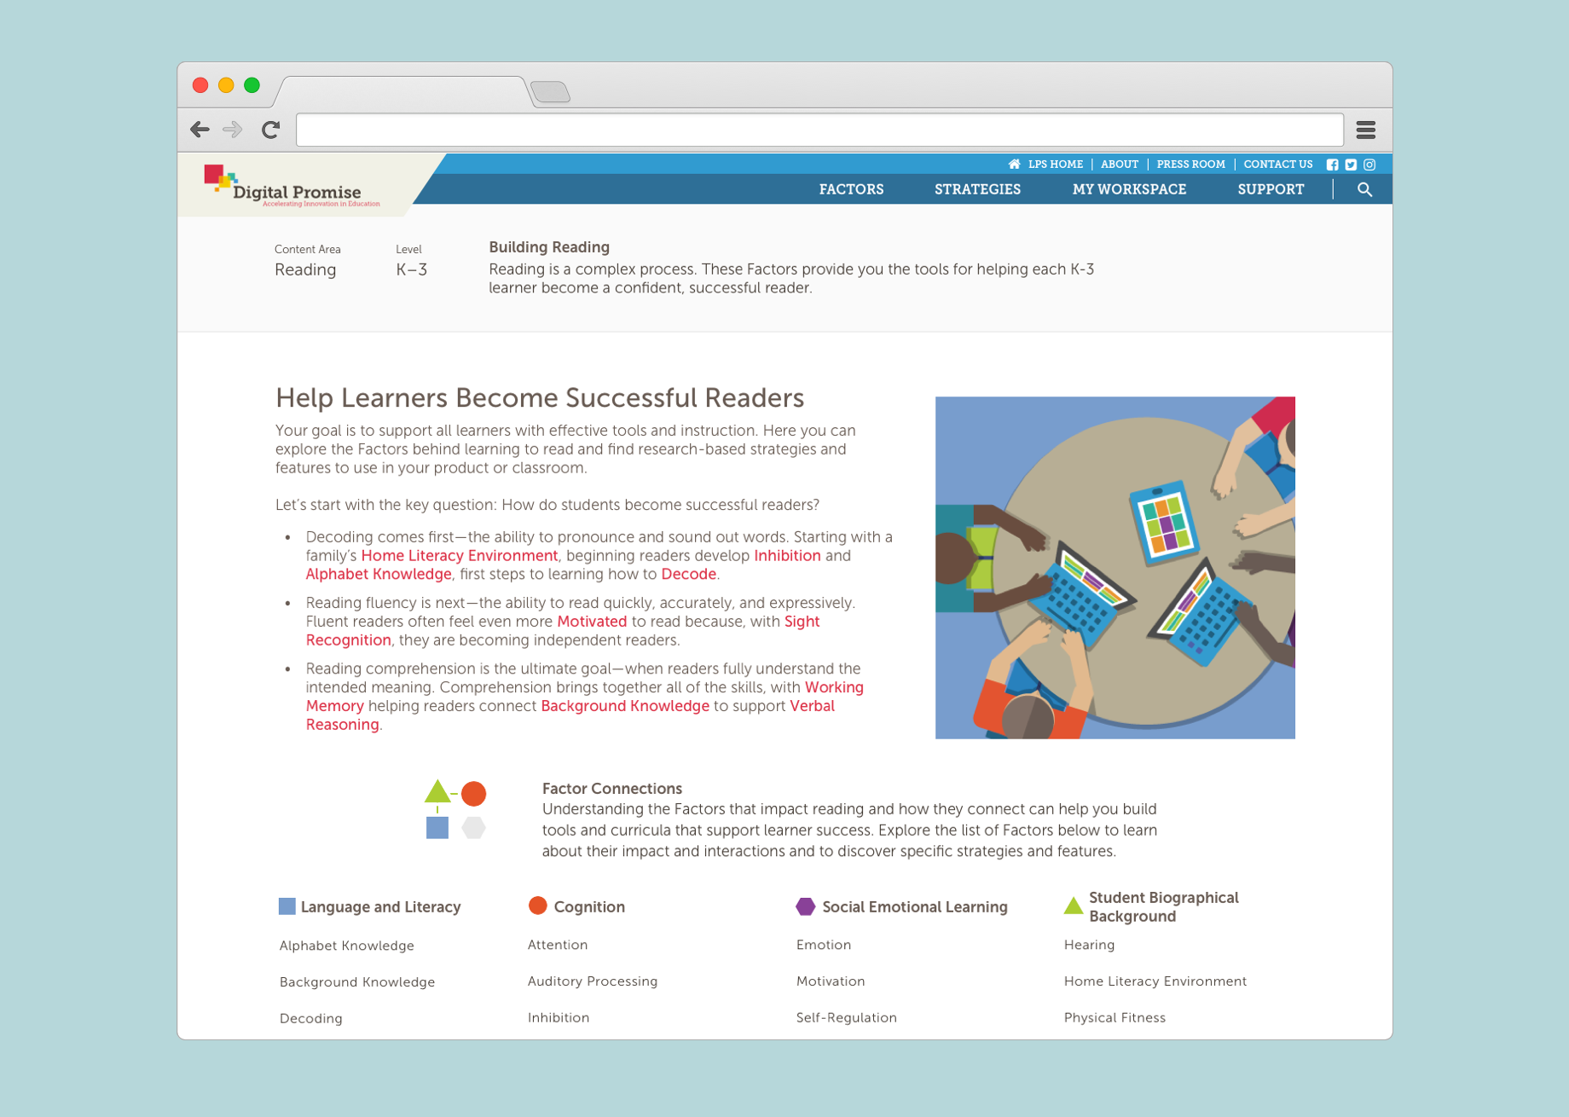Screen dimensions: 1569x1117
Task: Open the browser hamburger menu
Action: click(1365, 130)
